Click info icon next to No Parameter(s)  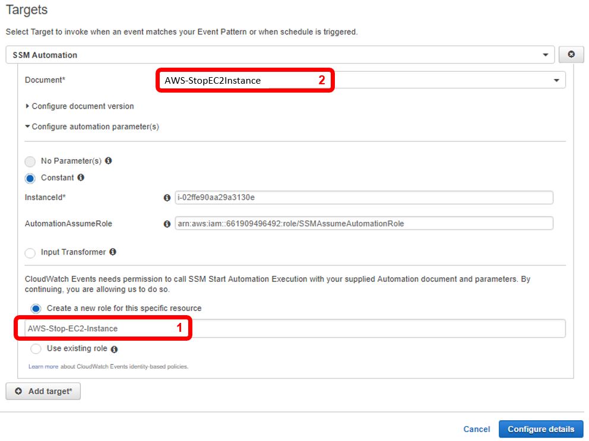point(108,161)
